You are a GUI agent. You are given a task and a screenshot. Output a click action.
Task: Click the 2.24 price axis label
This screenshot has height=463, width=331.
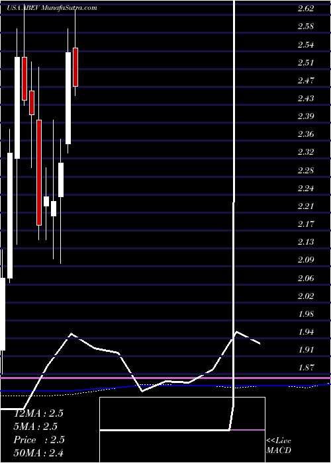point(306,188)
